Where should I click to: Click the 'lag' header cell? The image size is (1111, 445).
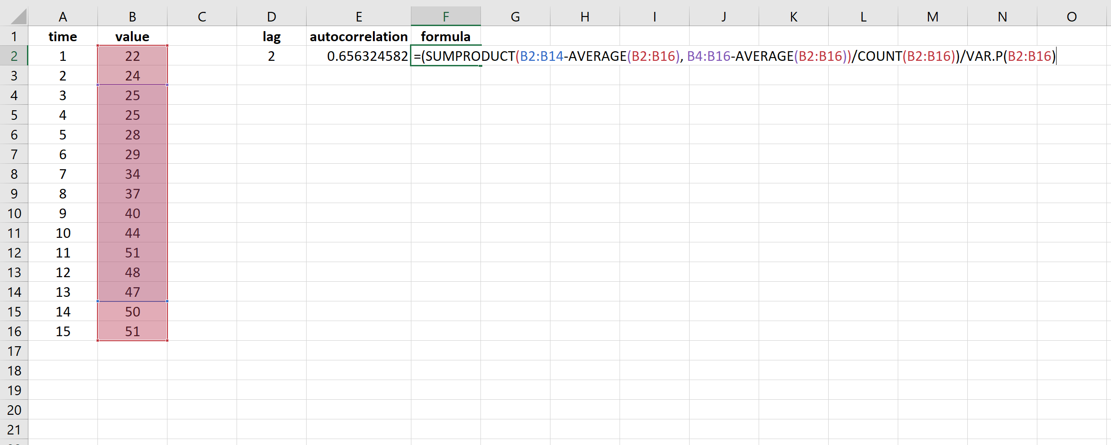[x=272, y=36]
